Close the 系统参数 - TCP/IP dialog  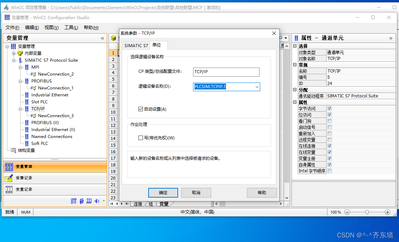[x=274, y=33]
